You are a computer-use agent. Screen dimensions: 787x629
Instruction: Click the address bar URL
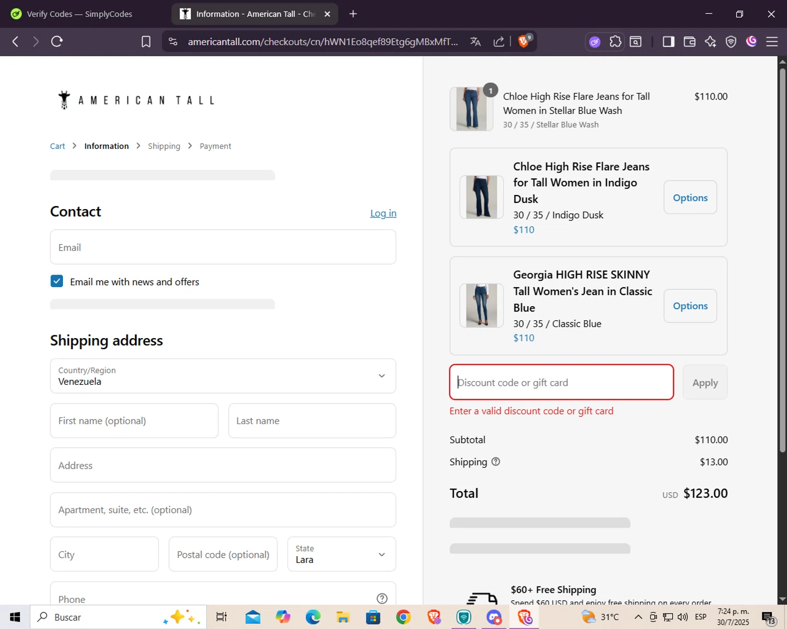[x=323, y=41]
